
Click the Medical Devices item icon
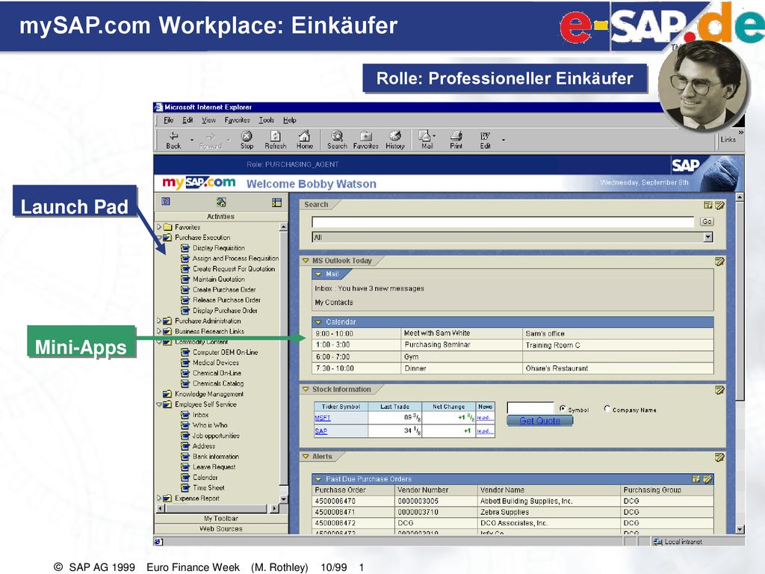click(x=185, y=362)
